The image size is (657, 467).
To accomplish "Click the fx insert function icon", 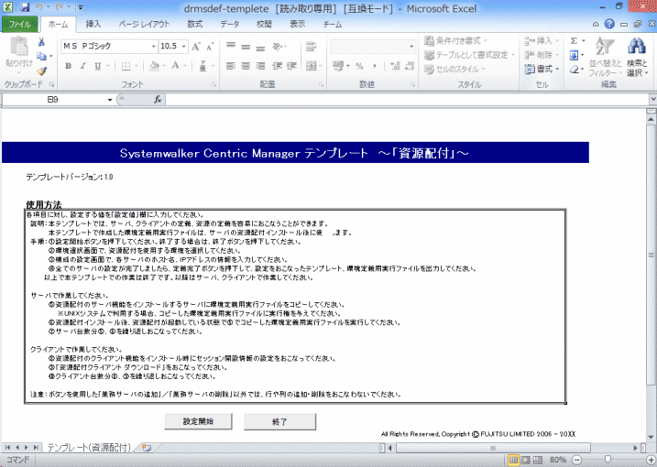I will [x=158, y=100].
